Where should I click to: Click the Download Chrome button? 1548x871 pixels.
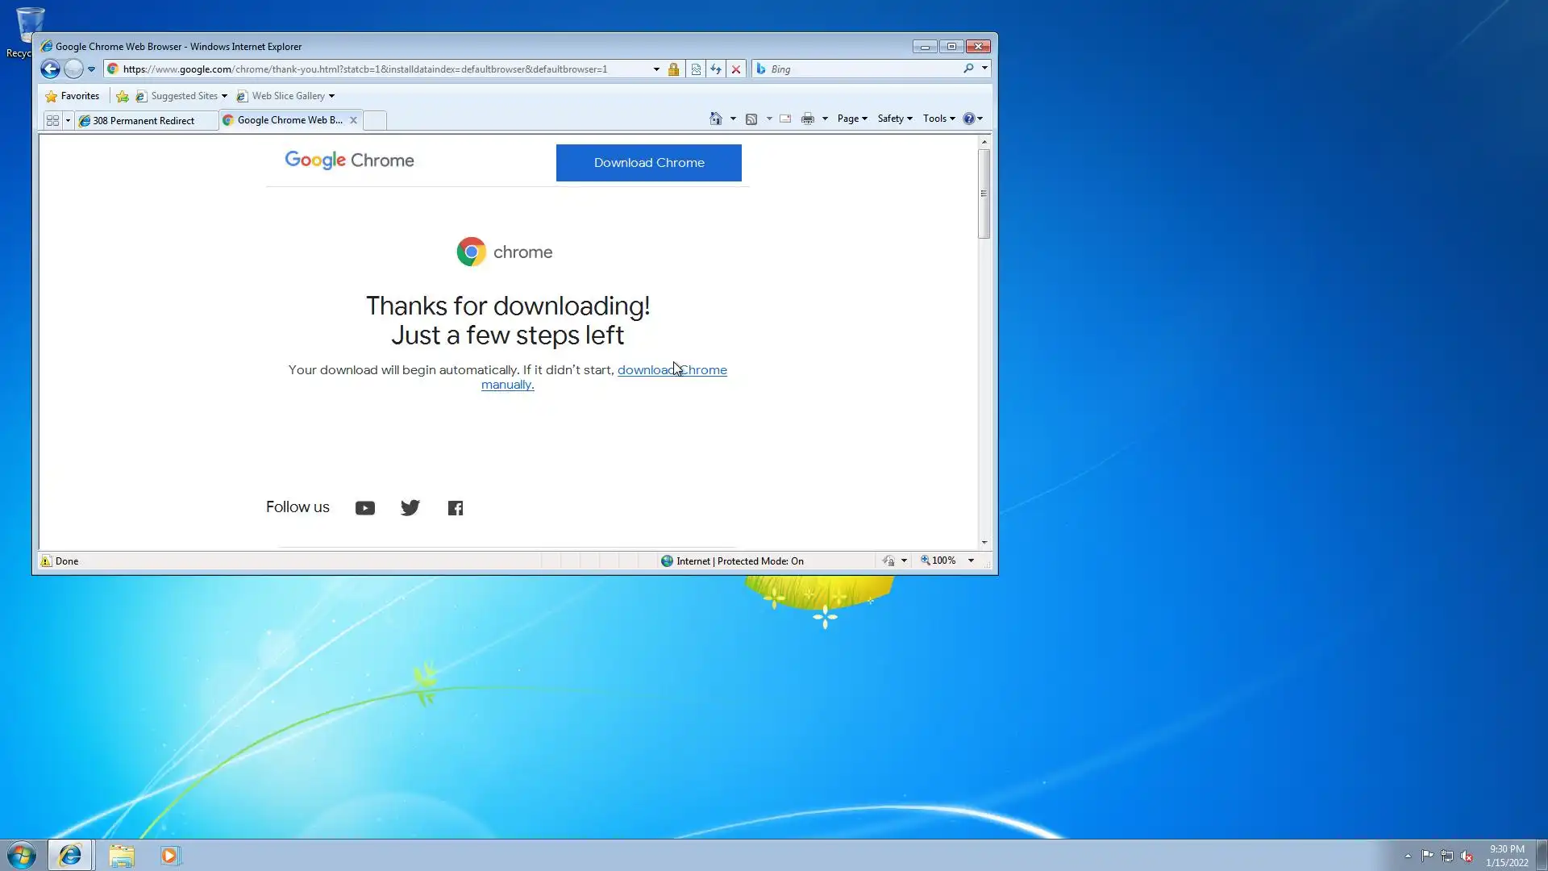(648, 163)
